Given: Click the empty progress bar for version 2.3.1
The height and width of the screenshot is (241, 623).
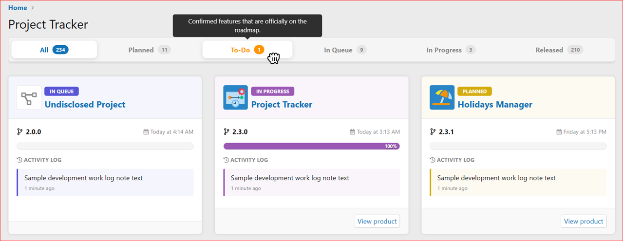Looking at the screenshot, I should (518, 146).
